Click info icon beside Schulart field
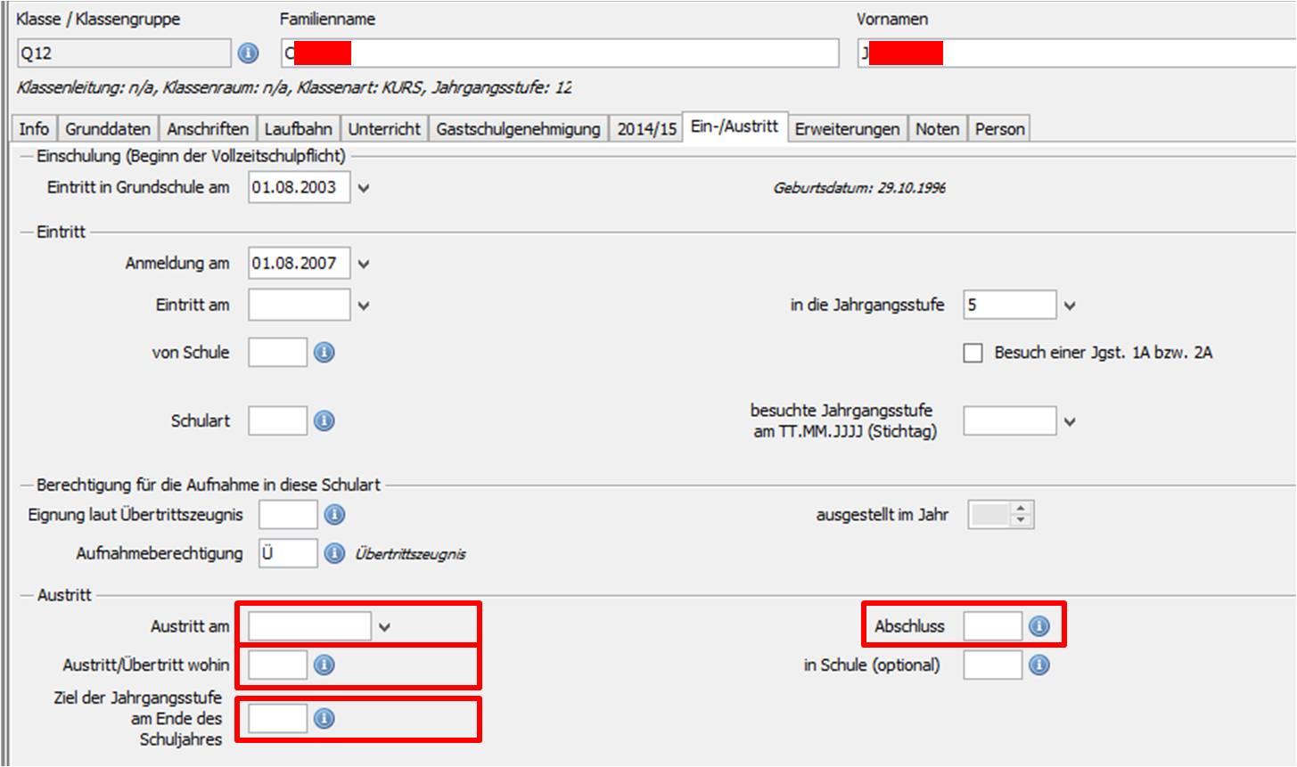This screenshot has width=1297, height=767. (324, 420)
